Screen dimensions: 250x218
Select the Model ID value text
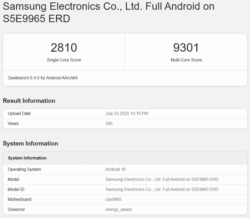162,190
